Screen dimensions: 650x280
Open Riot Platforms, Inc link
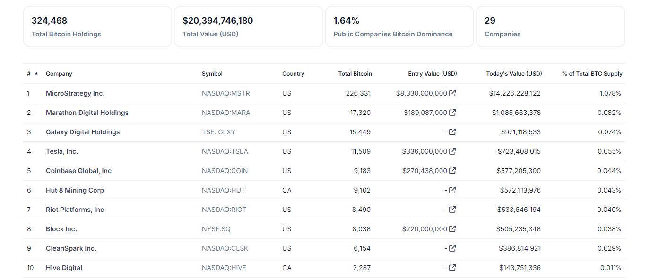[x=75, y=210]
